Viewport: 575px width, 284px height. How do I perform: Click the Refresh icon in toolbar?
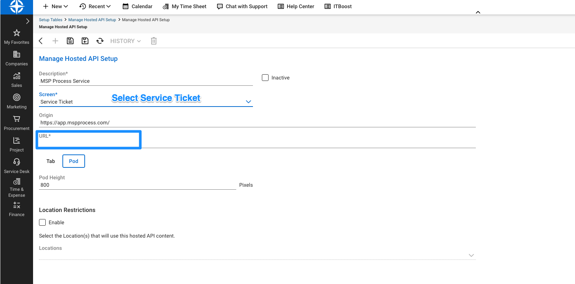100,41
